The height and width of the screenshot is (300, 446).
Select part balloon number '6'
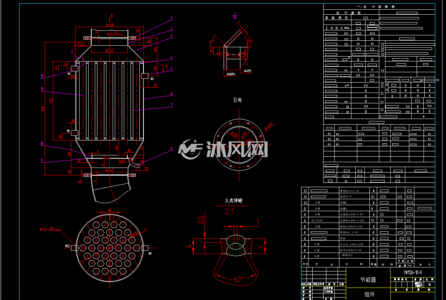tap(171, 94)
